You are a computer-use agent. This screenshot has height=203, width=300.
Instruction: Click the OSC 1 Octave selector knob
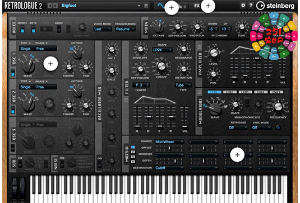(x=77, y=54)
